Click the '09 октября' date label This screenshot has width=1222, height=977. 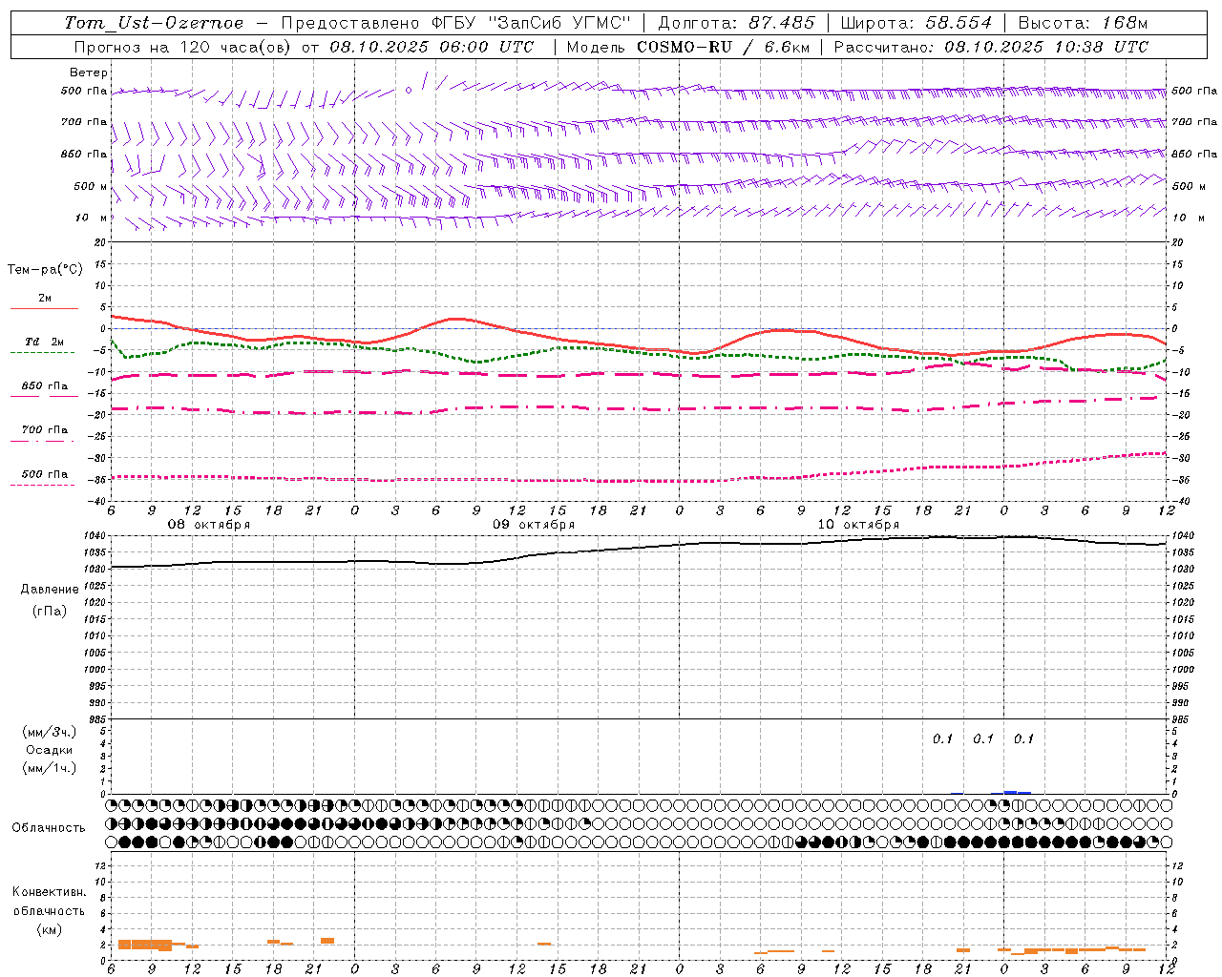click(x=534, y=525)
